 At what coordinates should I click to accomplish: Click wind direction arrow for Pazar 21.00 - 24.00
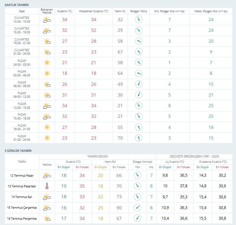[x=139, y=138]
